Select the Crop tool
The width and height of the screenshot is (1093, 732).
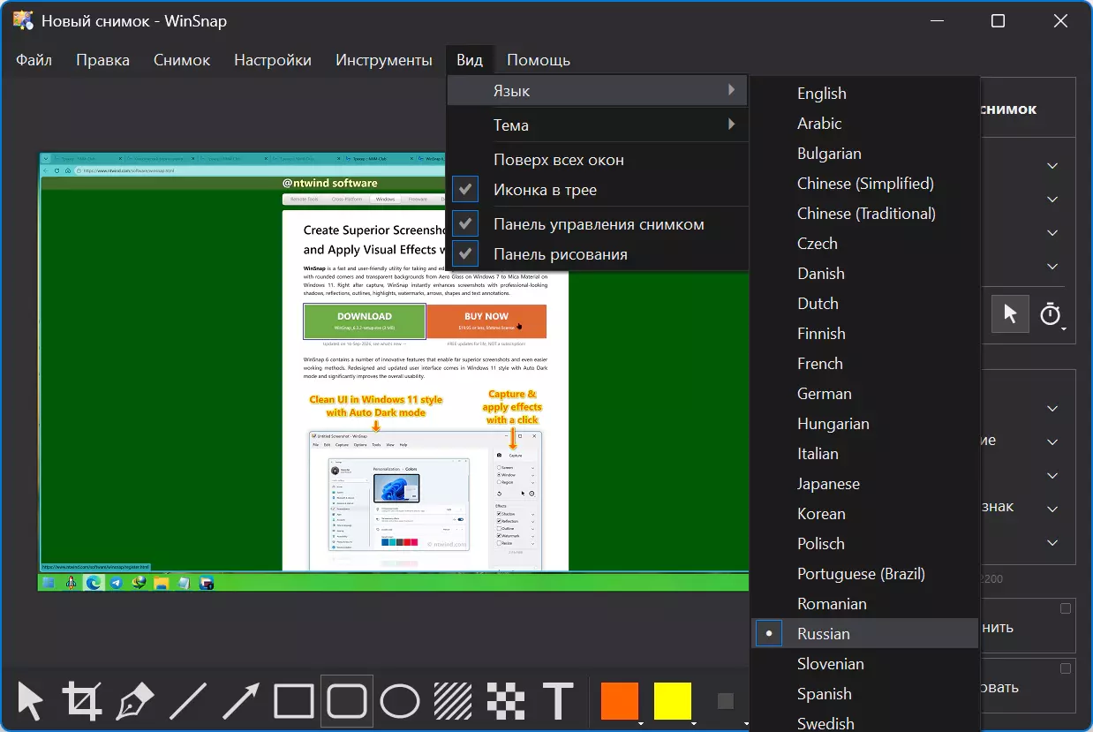(x=82, y=701)
